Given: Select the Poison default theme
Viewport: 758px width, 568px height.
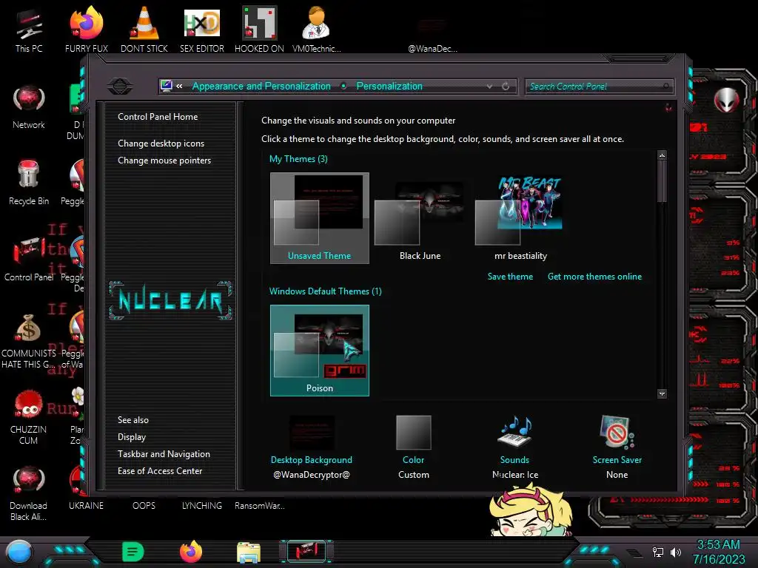Looking at the screenshot, I should (x=320, y=350).
